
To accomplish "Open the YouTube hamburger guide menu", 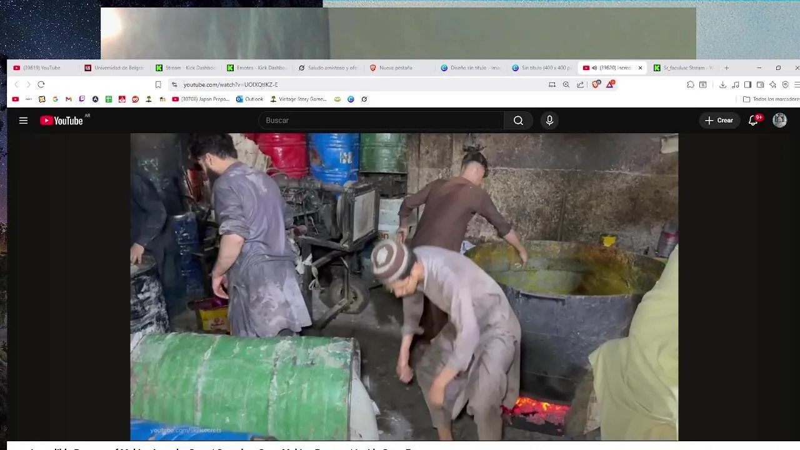I will (x=23, y=121).
